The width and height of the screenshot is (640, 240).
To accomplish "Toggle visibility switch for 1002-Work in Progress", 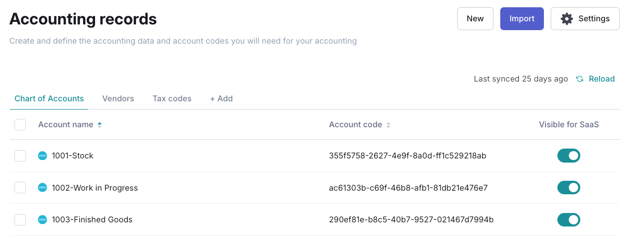I will 569,188.
